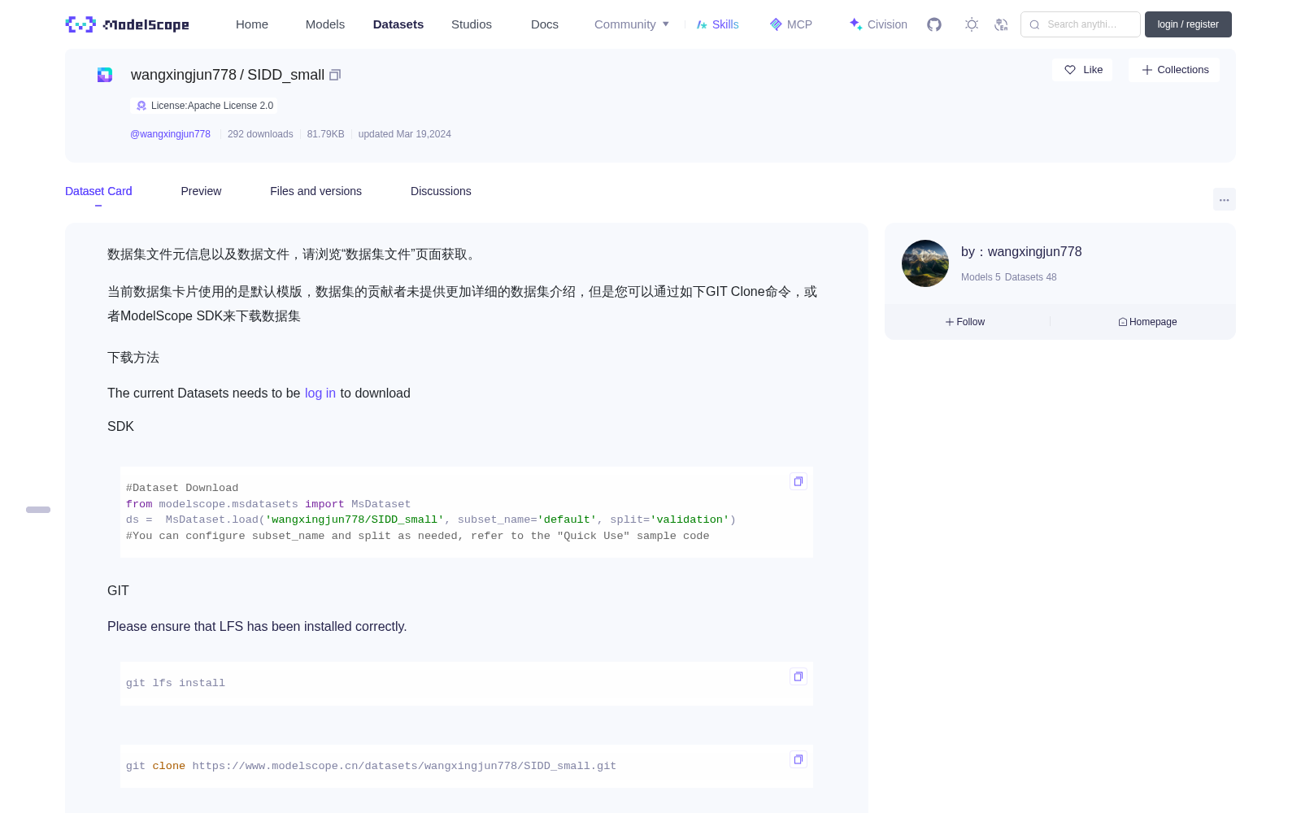The width and height of the screenshot is (1301, 813).
Task: Switch to Files and versions tab
Action: pyautogui.click(x=315, y=191)
